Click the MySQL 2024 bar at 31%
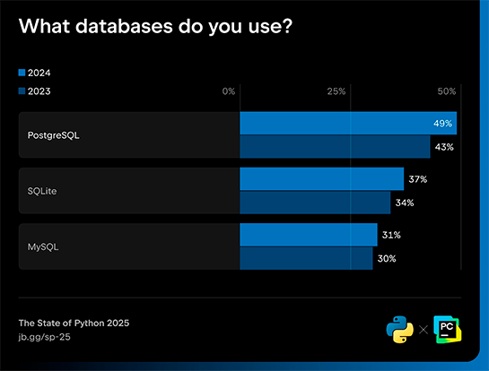 click(309, 235)
